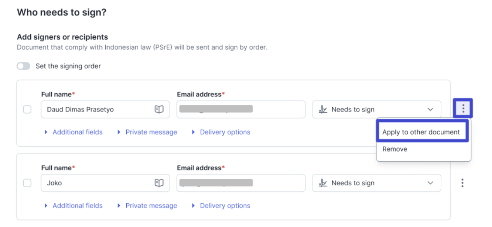This screenshot has height=227, width=492.
Task: Choose Remove from the context menu
Action: (x=395, y=149)
